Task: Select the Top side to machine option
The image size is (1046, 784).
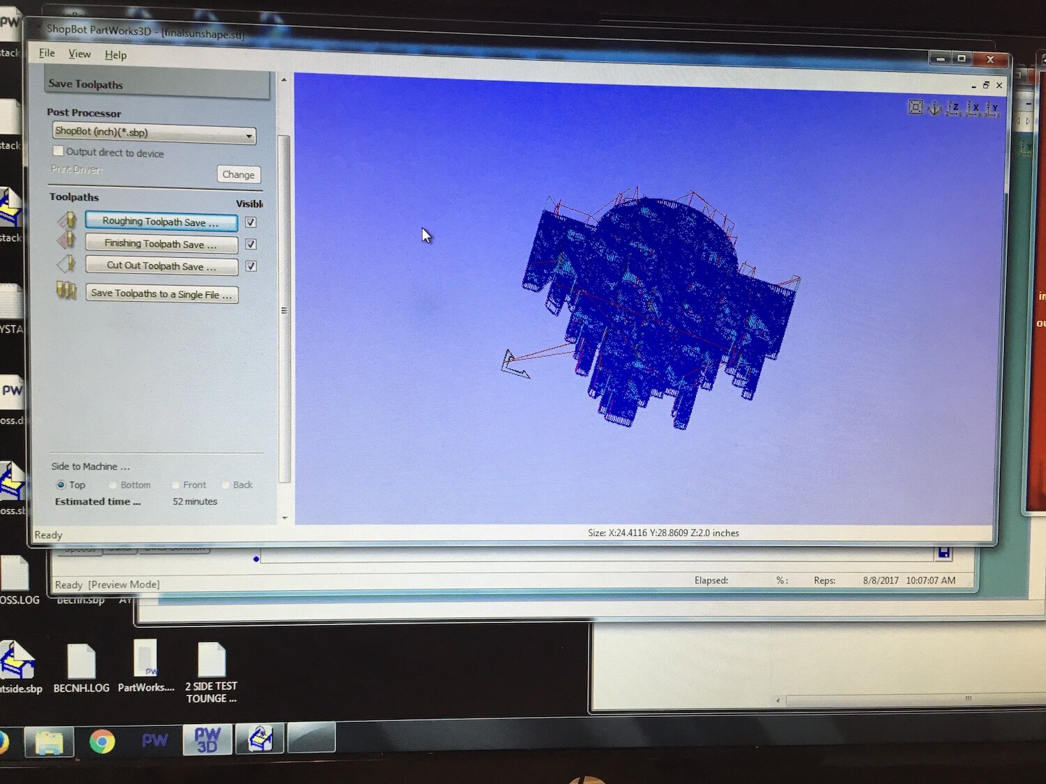Action: (61, 484)
